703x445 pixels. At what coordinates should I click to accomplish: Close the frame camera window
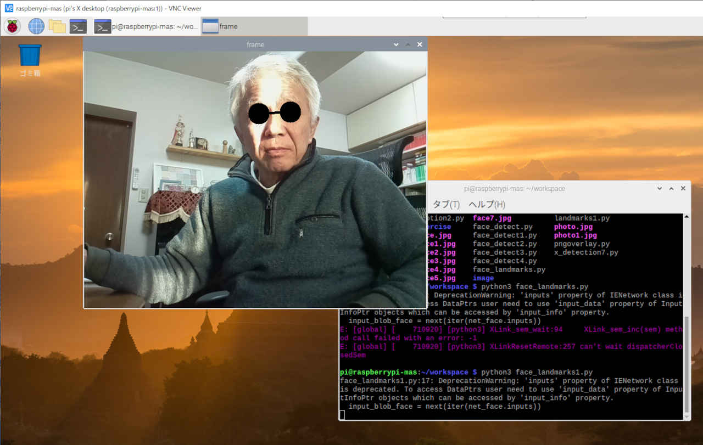pos(420,44)
